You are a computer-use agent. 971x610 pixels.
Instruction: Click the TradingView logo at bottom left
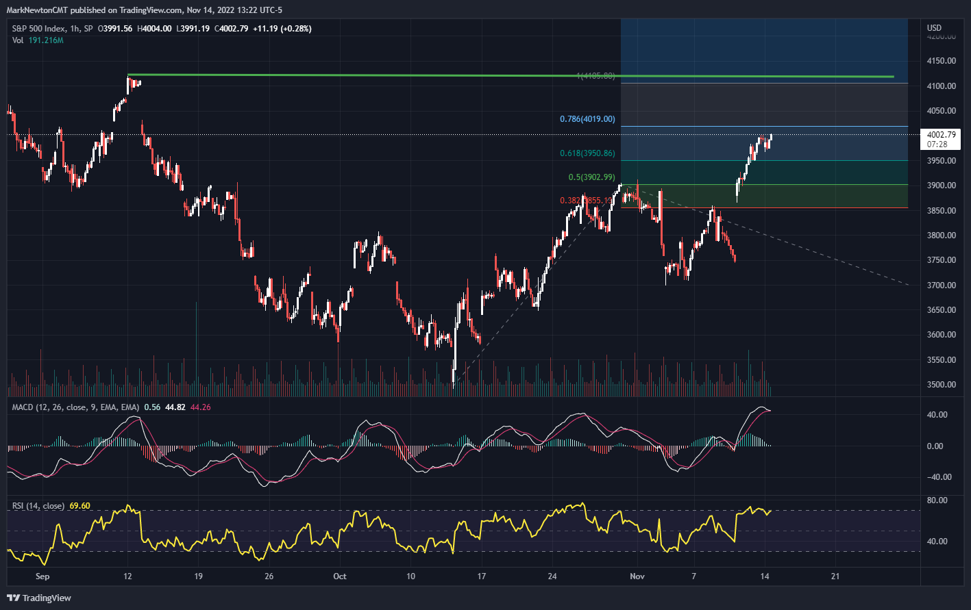click(38, 598)
